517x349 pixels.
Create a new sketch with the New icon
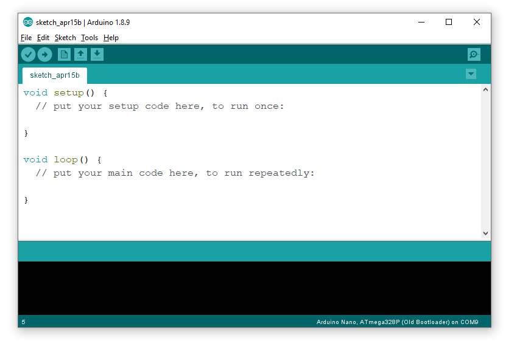(x=65, y=54)
